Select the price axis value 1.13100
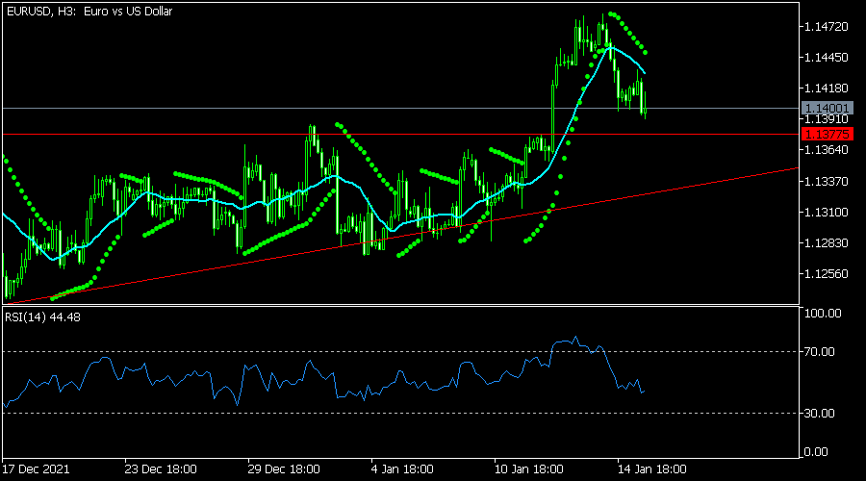Viewport: 866px width, 481px height. pyautogui.click(x=827, y=212)
